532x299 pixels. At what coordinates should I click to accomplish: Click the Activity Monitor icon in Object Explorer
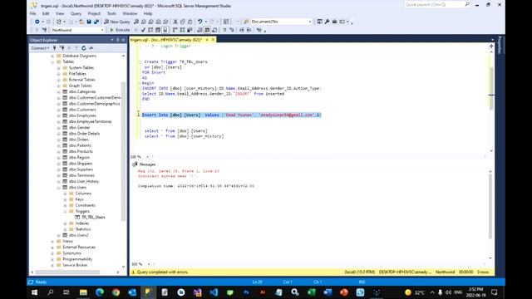(91, 48)
